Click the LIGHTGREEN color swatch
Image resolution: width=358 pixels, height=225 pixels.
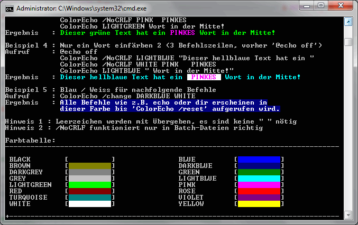90,185
